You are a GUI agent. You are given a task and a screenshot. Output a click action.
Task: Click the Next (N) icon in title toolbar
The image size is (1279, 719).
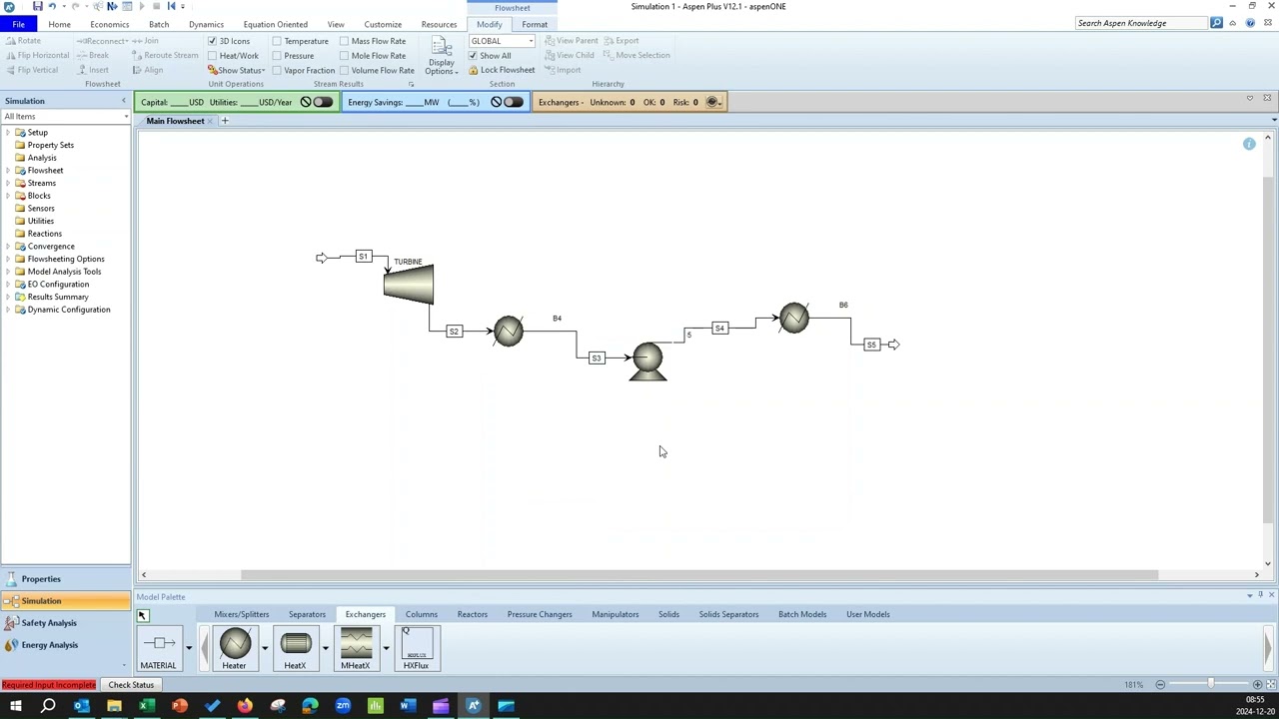coord(112,6)
